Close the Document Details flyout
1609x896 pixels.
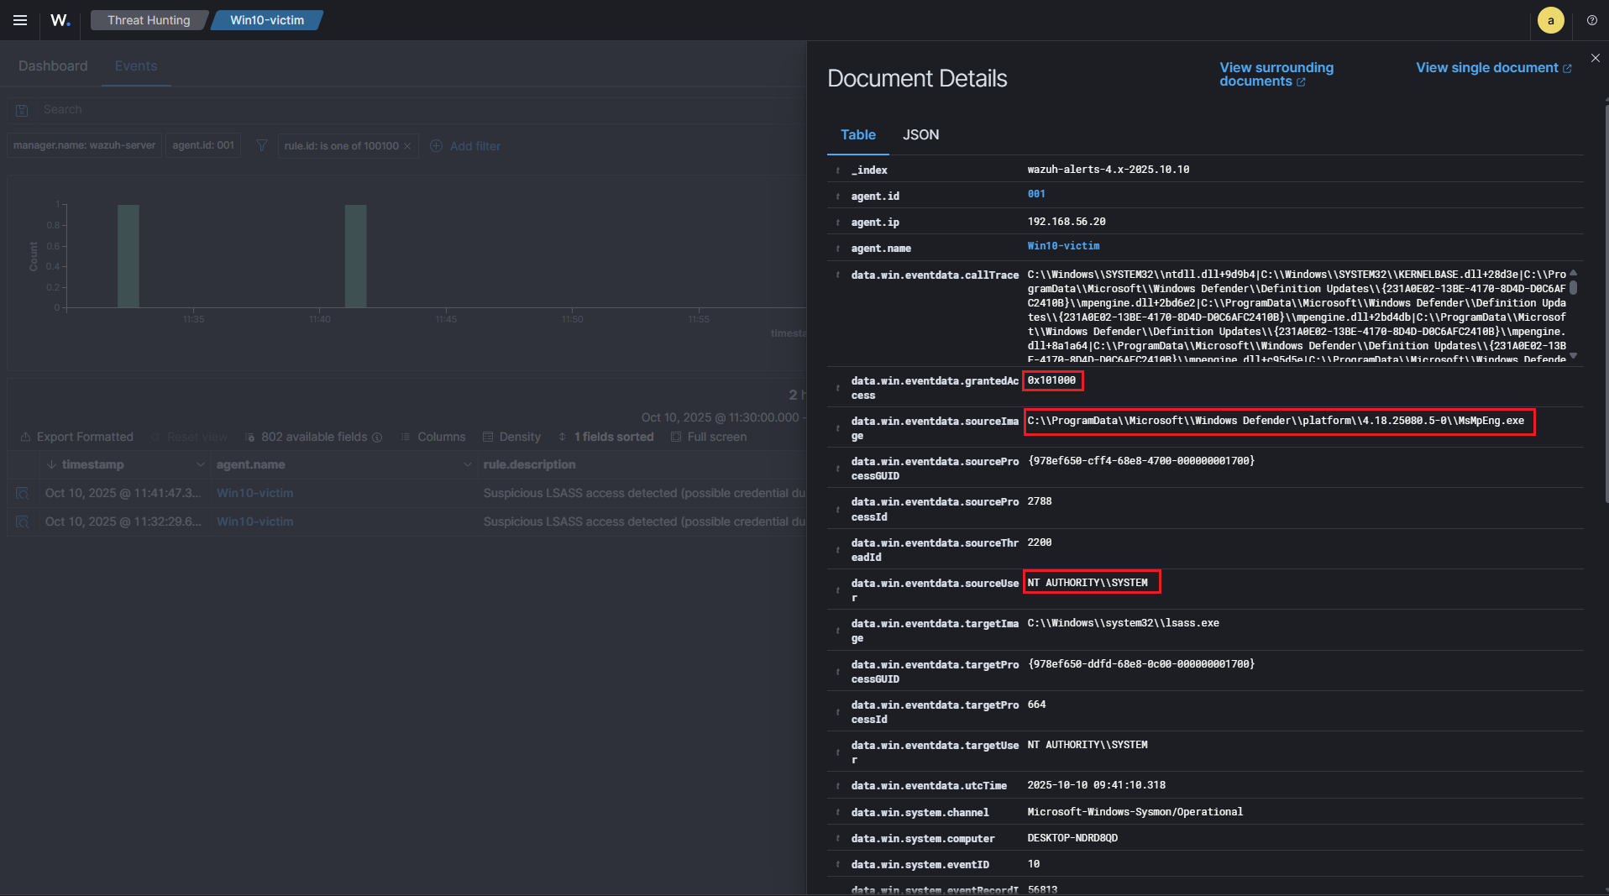(1595, 58)
